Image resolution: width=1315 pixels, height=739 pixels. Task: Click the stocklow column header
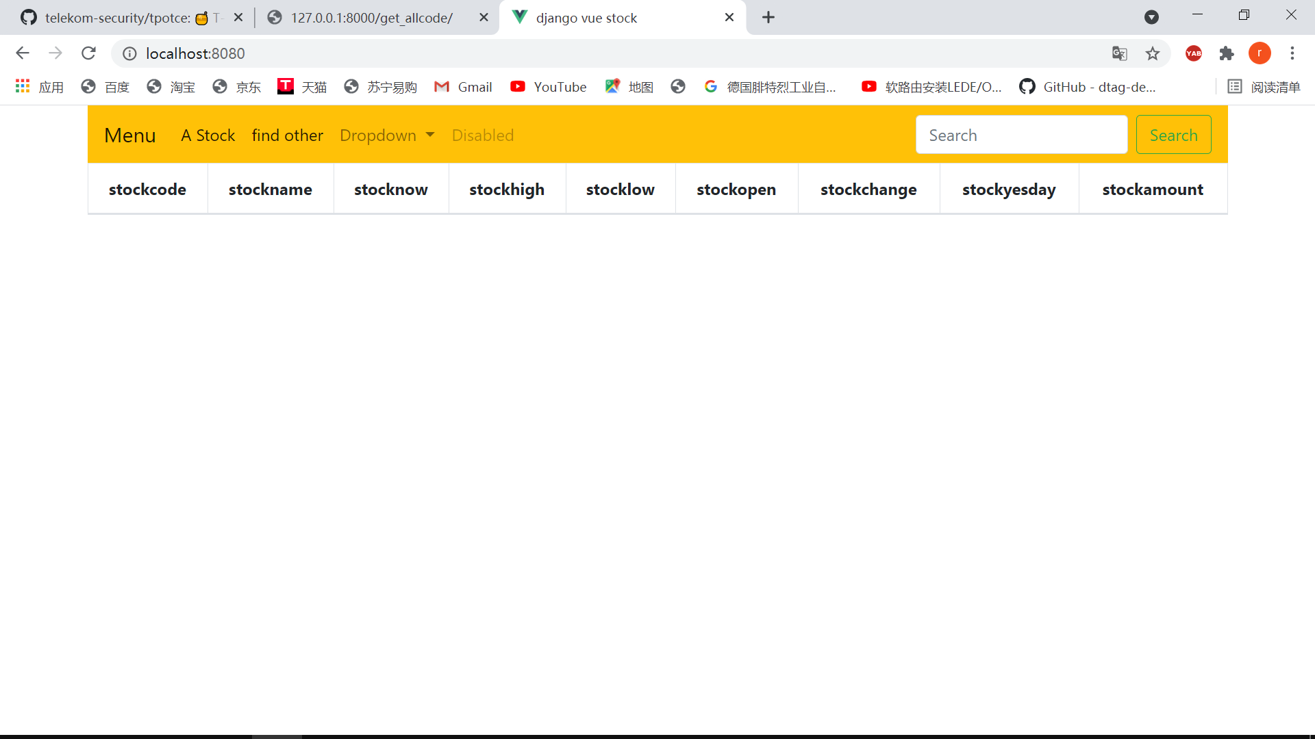[x=621, y=189]
